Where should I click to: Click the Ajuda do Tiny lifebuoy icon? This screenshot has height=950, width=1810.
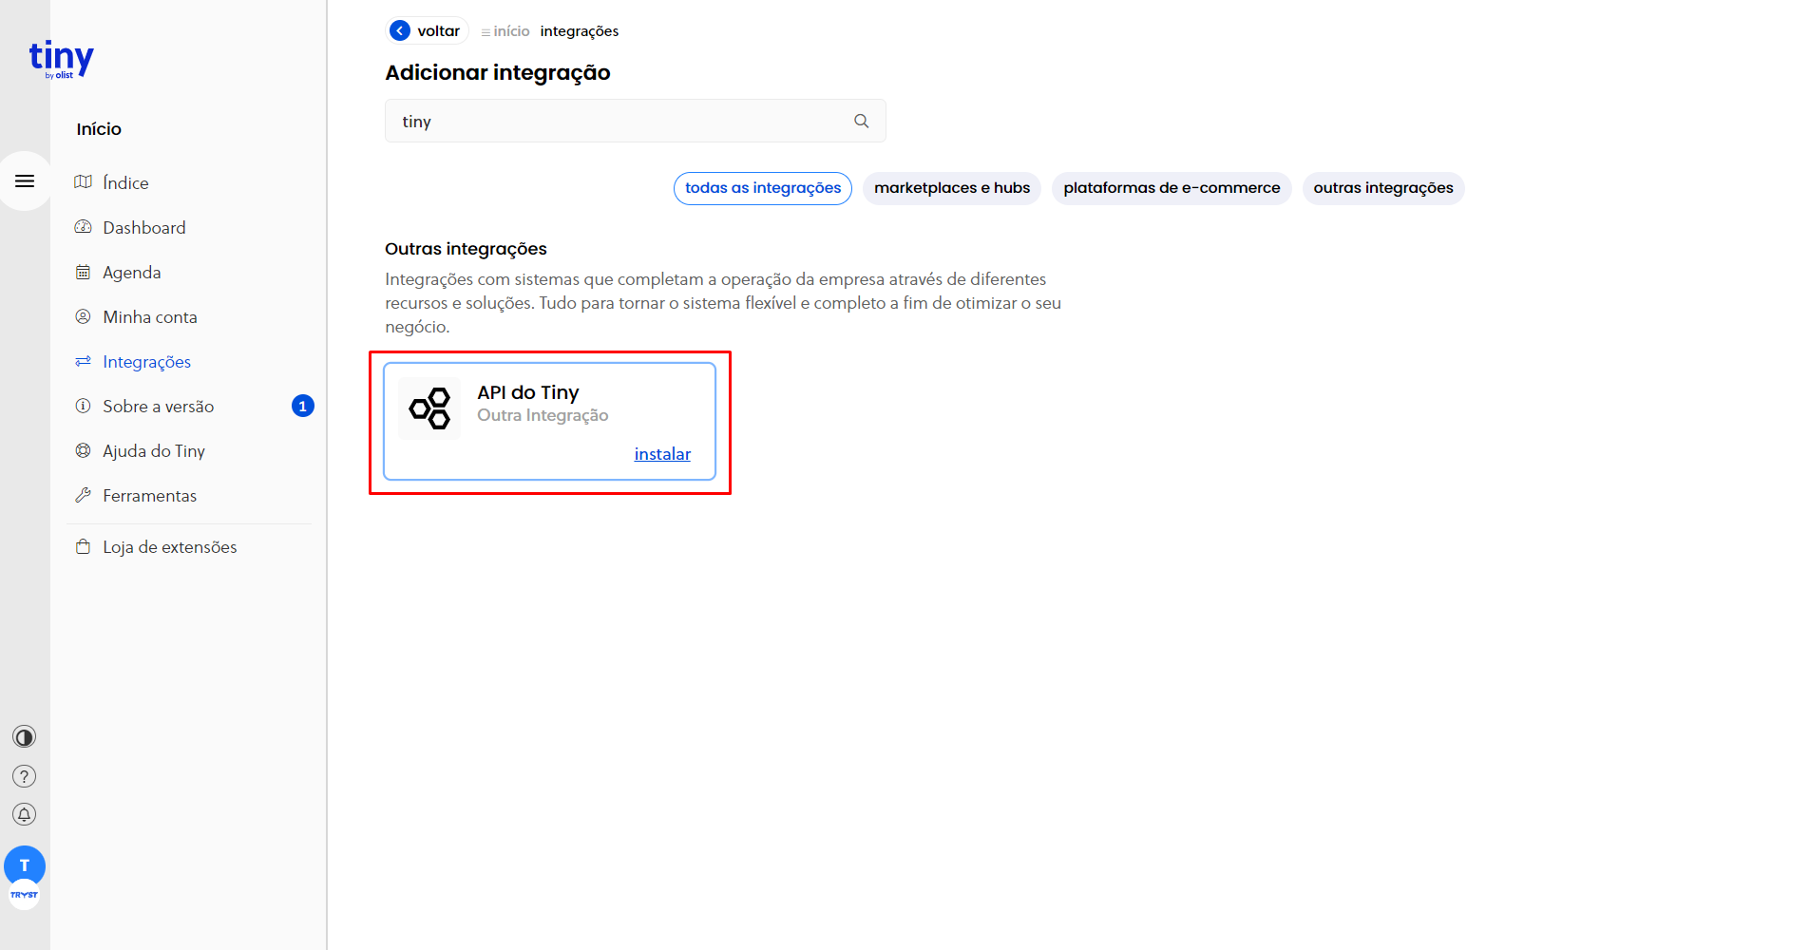point(84,450)
